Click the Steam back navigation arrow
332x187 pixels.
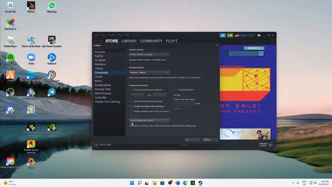tap(95, 41)
